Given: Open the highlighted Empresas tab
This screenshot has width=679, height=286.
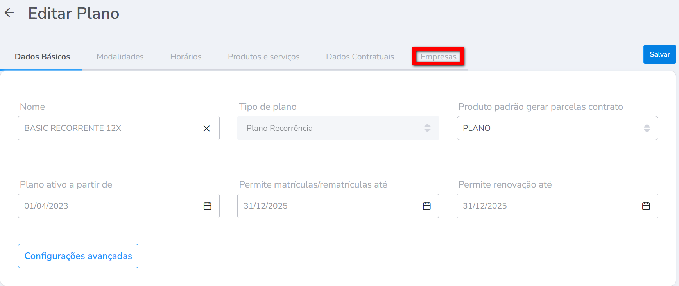Looking at the screenshot, I should pos(438,57).
